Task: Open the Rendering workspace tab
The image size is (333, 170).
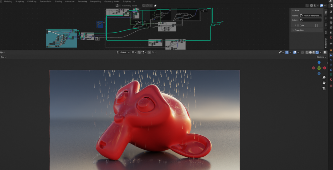Action: coord(82,1)
